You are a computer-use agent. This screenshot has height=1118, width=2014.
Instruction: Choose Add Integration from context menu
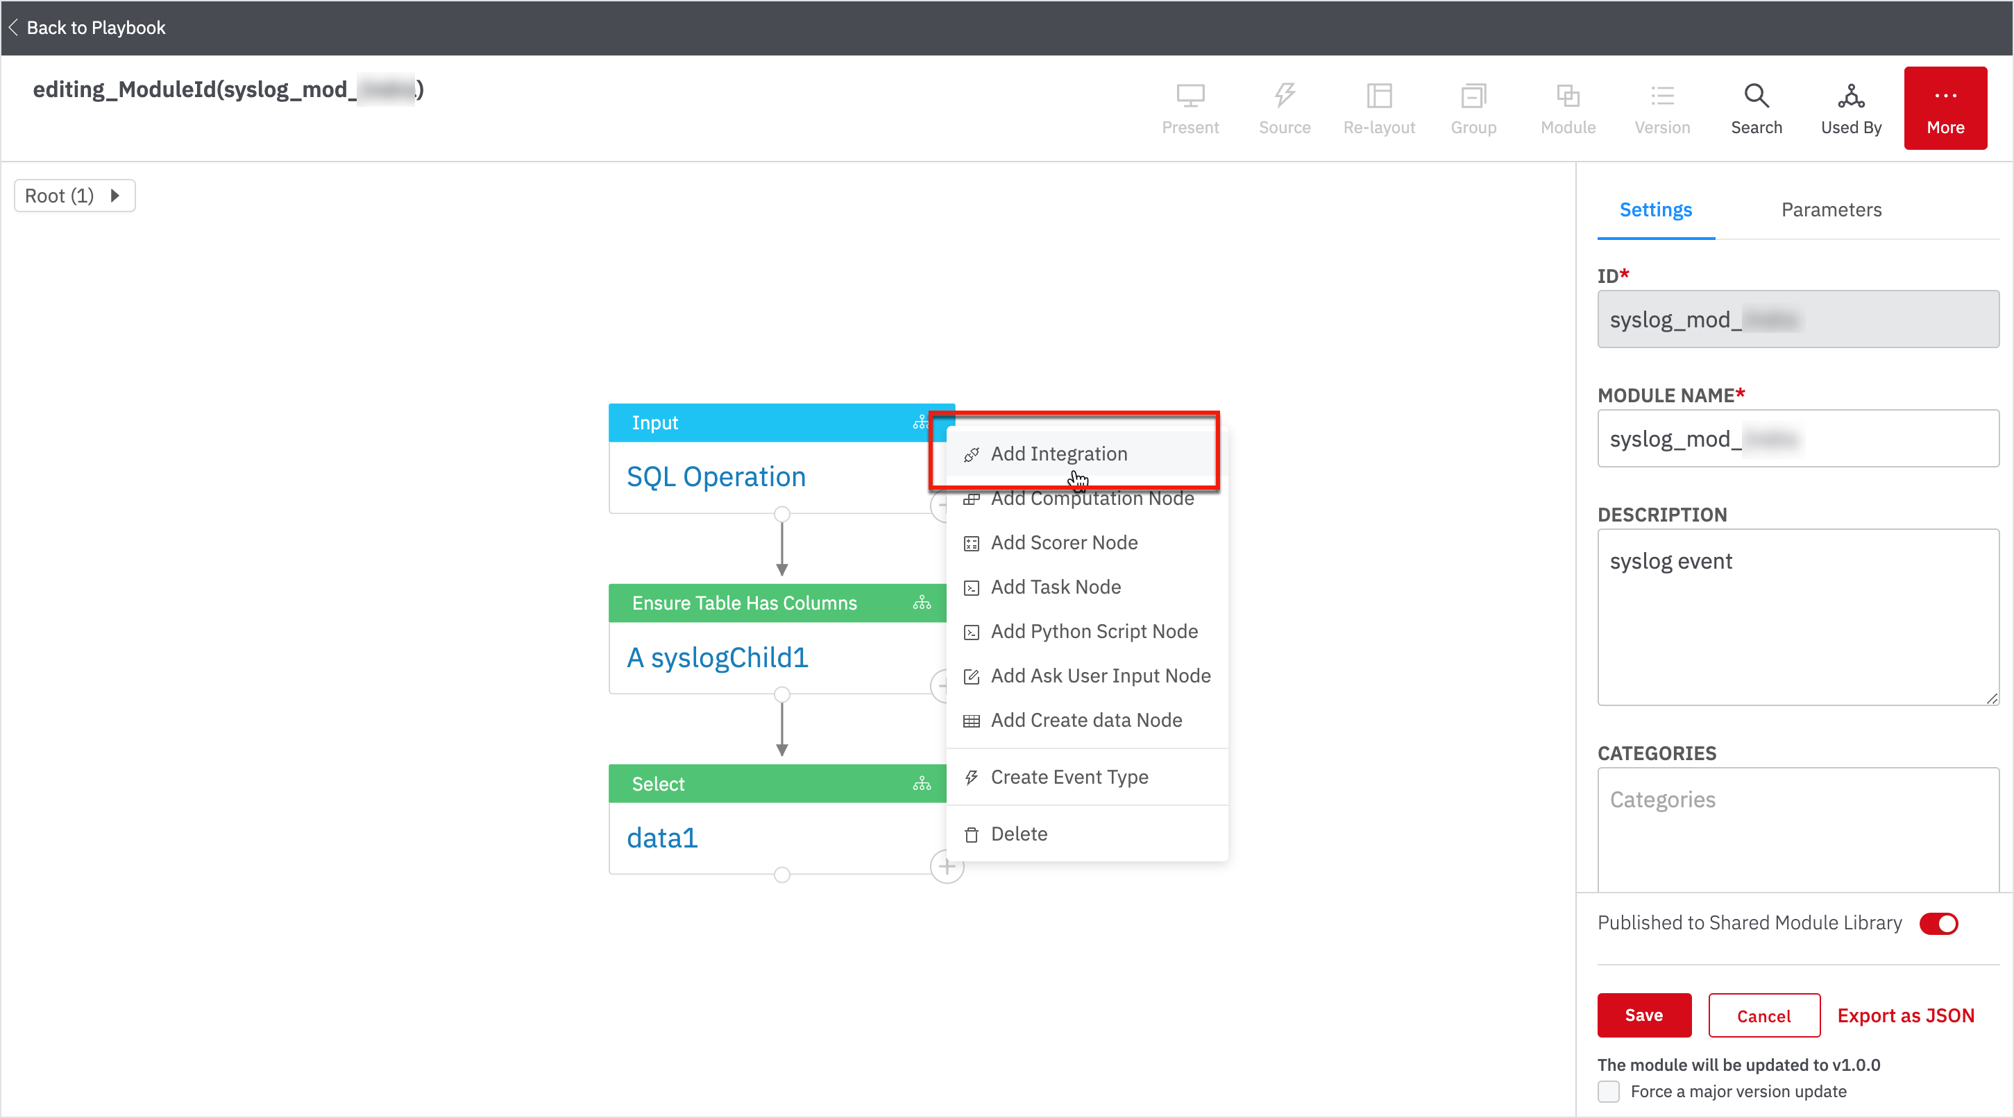click(1058, 454)
